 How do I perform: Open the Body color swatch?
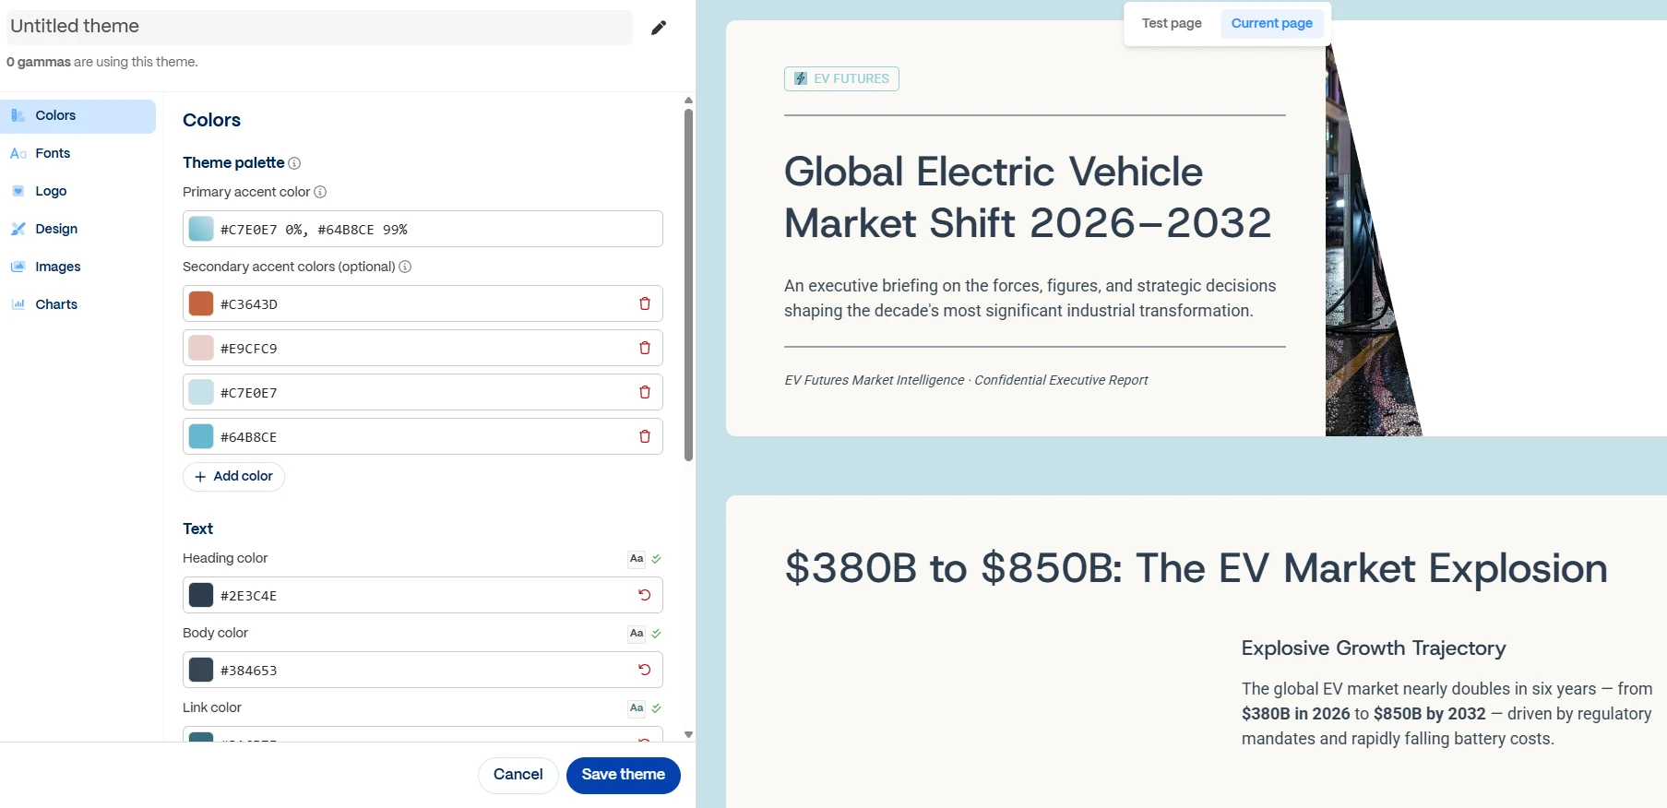coord(201,670)
